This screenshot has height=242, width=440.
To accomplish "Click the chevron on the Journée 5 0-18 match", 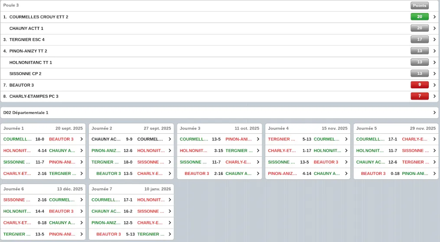I will click(434, 174).
